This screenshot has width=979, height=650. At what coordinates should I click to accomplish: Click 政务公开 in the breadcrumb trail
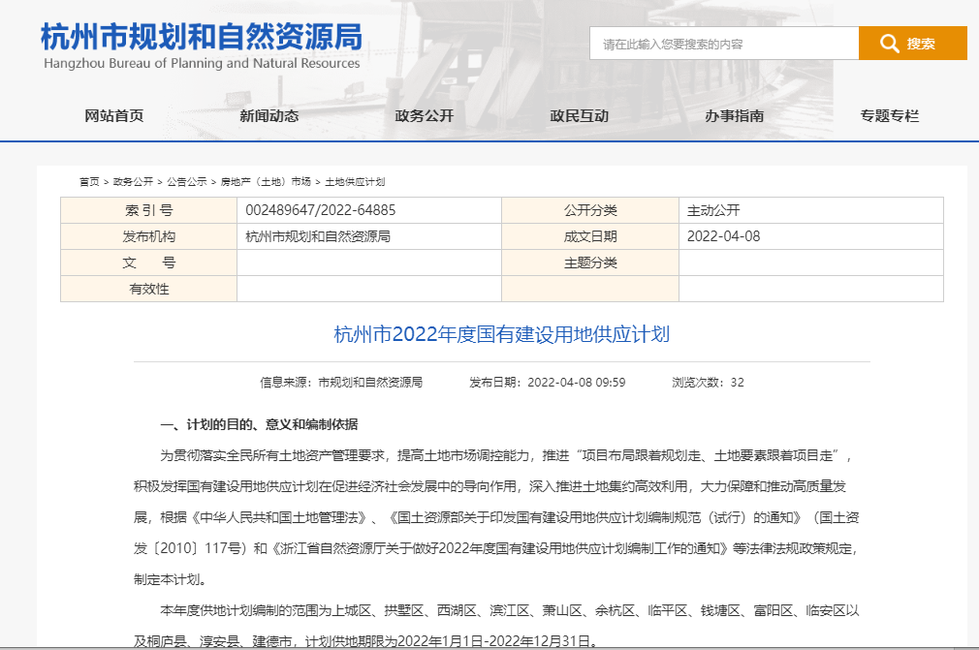tap(133, 182)
